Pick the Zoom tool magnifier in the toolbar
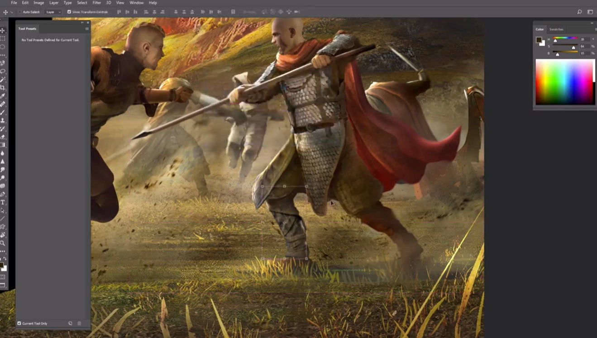The image size is (597, 338). pos(3,243)
